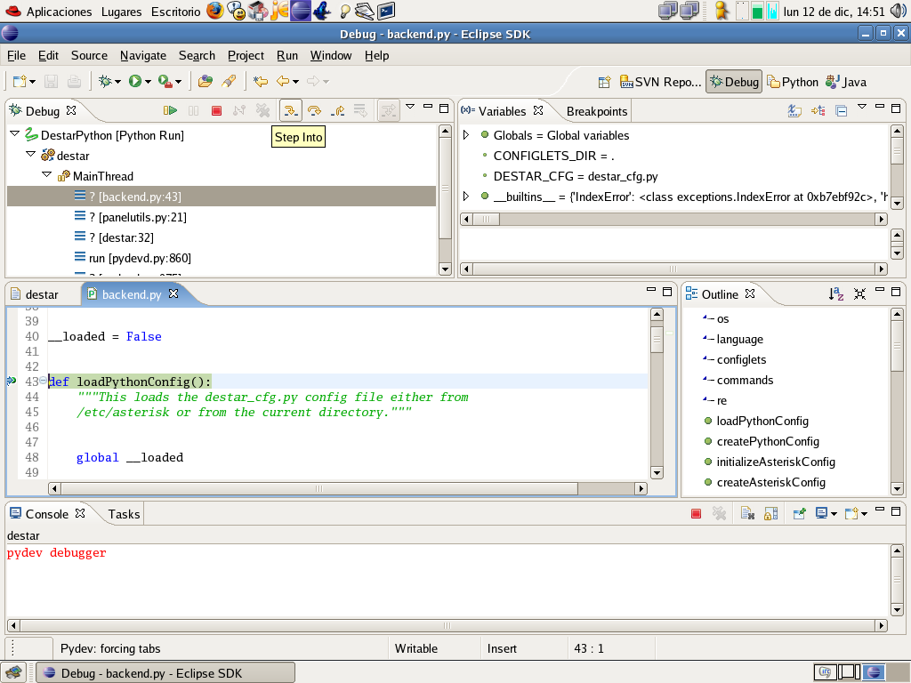Toggle Show Type Names in Variables view
This screenshot has width=911, height=683.
[x=794, y=110]
